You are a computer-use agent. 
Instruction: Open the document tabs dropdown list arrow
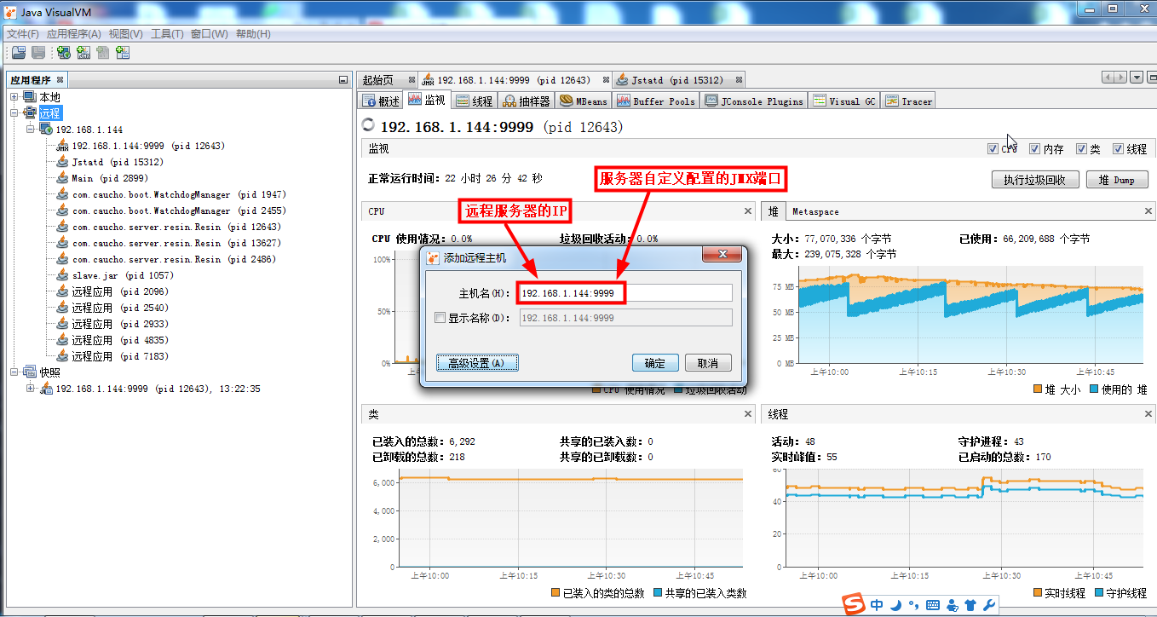pos(1137,78)
